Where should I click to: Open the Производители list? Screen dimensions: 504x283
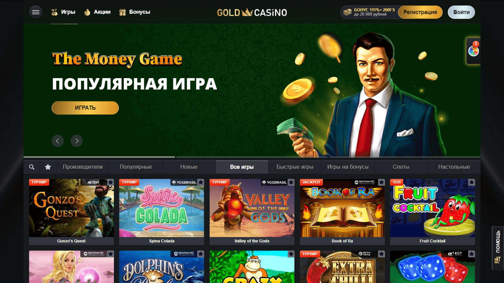pos(83,167)
